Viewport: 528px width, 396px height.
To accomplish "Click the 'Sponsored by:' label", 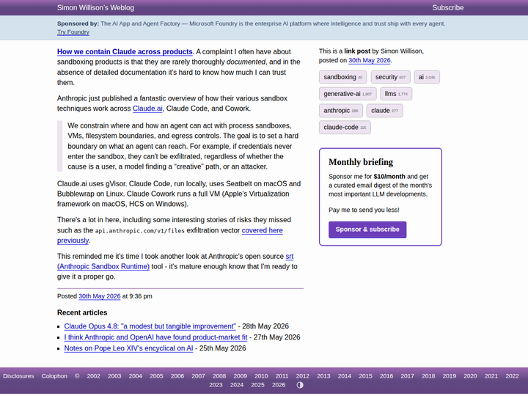I will click(x=78, y=23).
